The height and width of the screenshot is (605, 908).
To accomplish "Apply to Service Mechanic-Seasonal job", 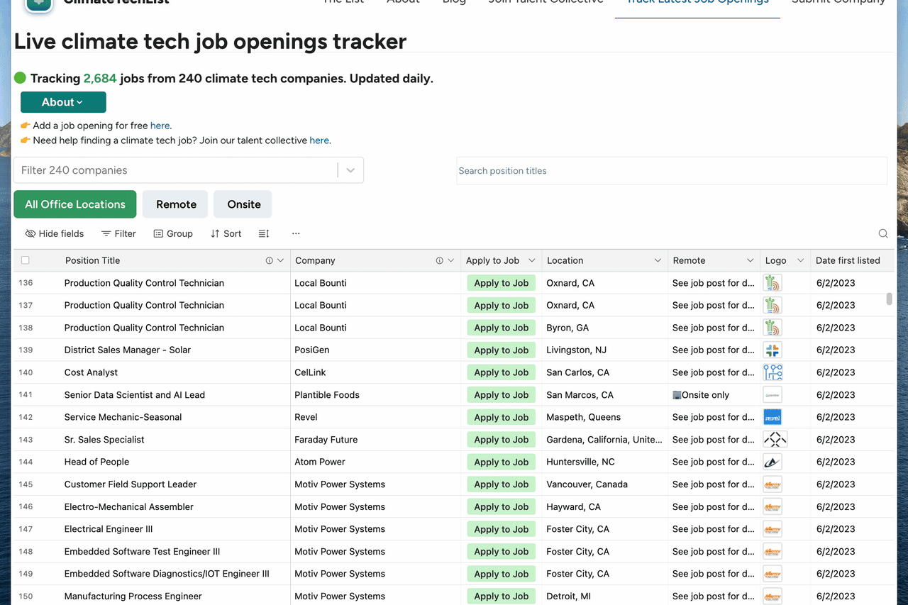I will pos(502,417).
